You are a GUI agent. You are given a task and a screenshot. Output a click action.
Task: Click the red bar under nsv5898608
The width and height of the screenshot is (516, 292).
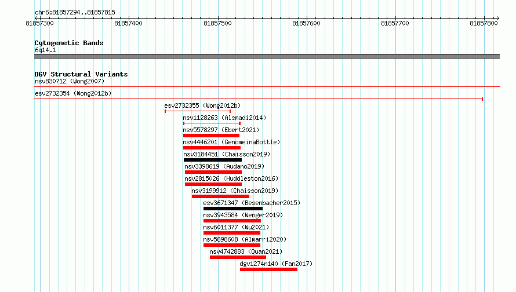click(x=232, y=245)
